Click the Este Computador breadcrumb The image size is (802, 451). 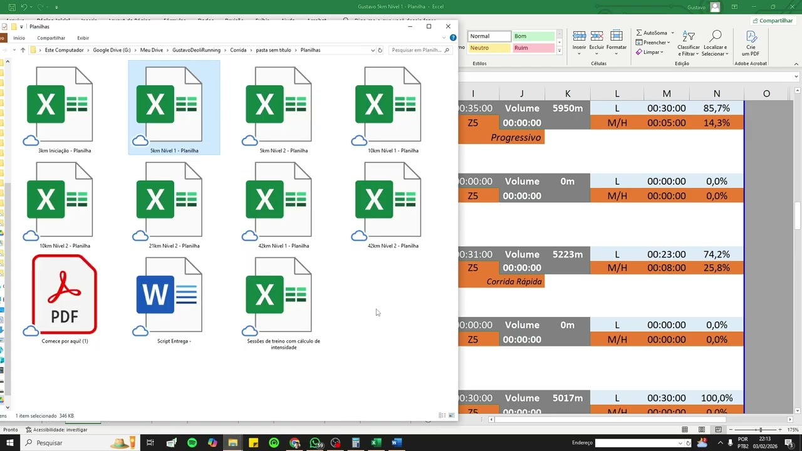(65, 50)
